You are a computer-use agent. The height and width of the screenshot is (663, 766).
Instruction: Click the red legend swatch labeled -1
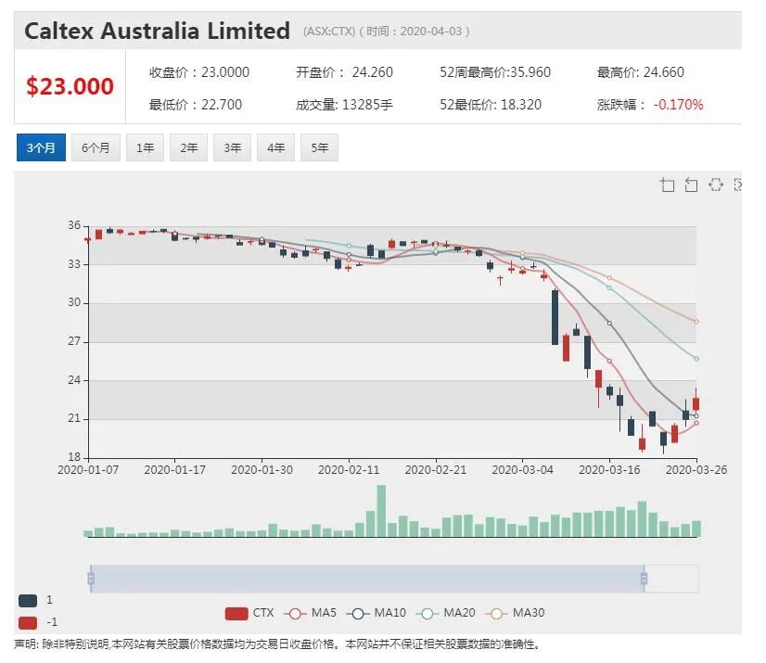[x=28, y=623]
